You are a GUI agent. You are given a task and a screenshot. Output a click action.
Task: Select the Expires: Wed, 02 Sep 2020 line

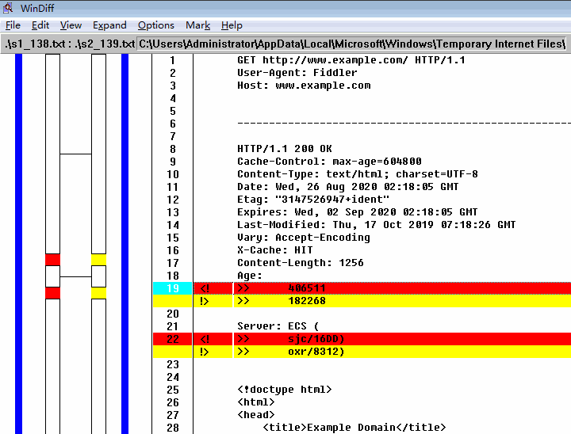tap(357, 212)
